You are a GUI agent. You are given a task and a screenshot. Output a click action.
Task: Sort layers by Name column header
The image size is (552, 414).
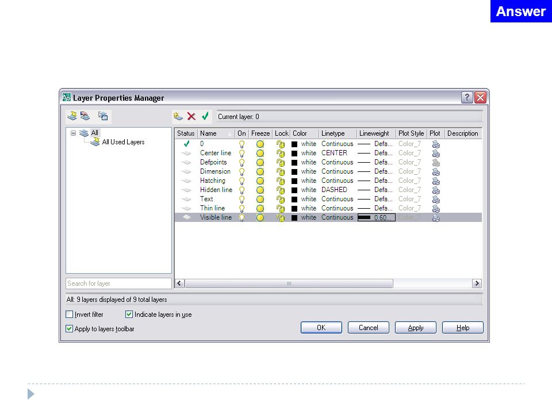[216, 133]
